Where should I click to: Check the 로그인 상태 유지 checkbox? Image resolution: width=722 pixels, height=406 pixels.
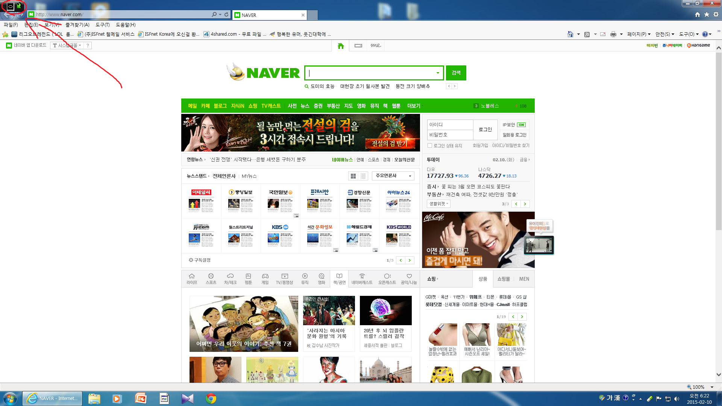click(430, 146)
